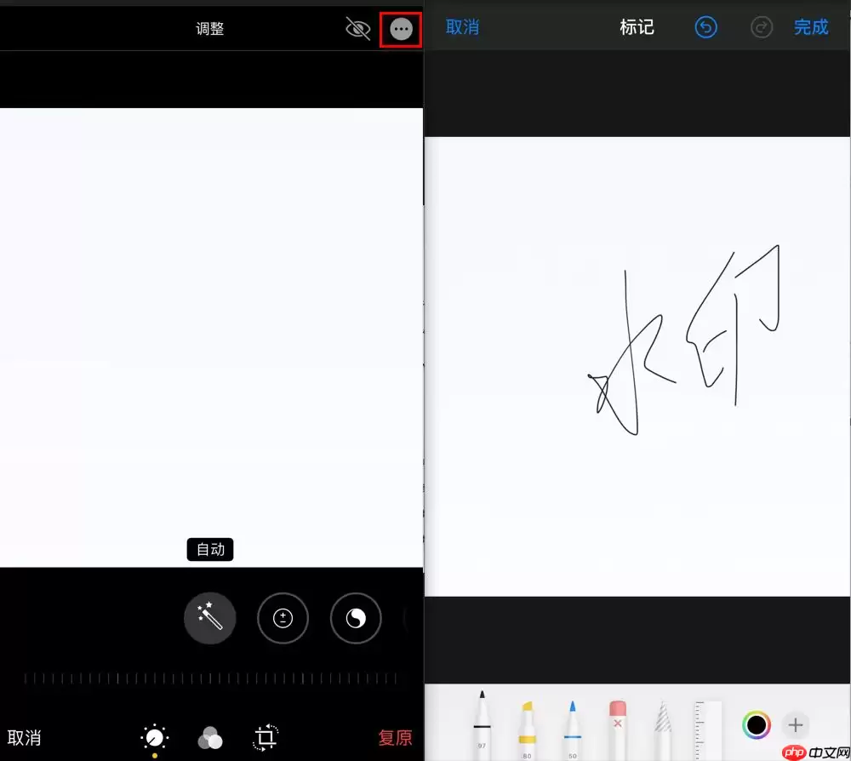851x761 pixels.
Task: Select the black pen tool
Action: coord(482,723)
